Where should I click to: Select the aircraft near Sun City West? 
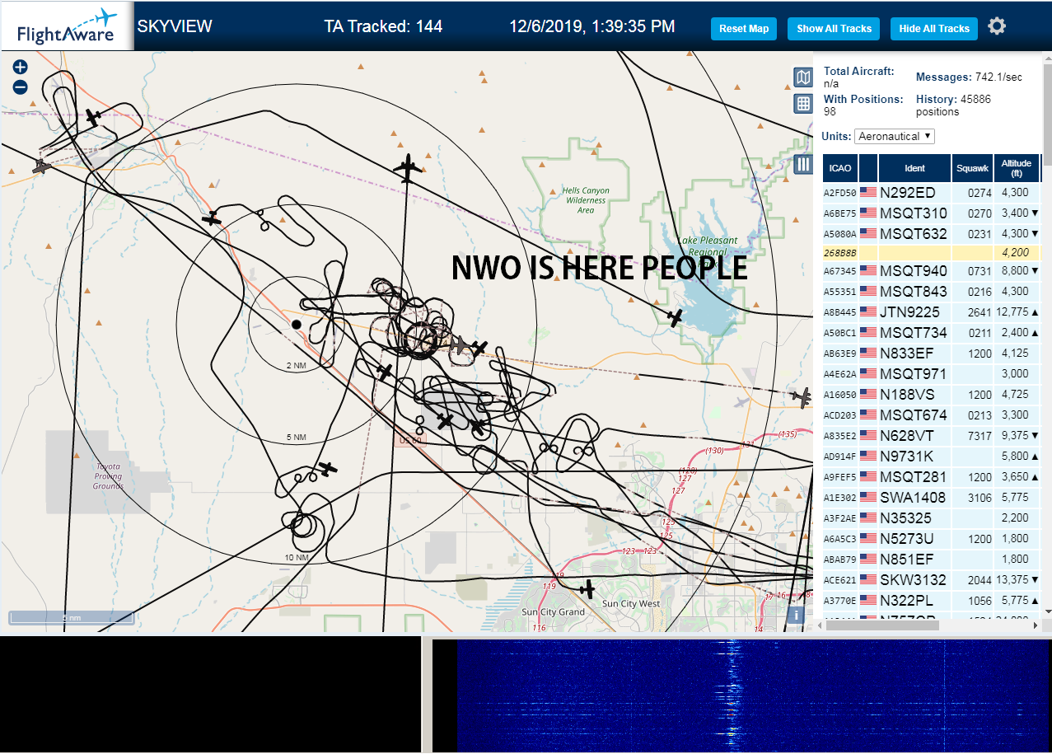587,588
